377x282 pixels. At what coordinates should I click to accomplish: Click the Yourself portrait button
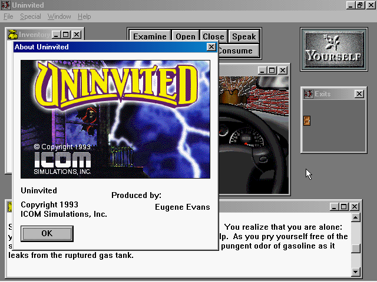pyautogui.click(x=334, y=49)
